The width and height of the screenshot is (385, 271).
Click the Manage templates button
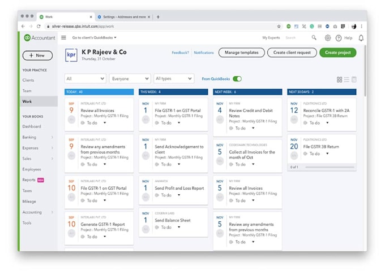pos(242,53)
